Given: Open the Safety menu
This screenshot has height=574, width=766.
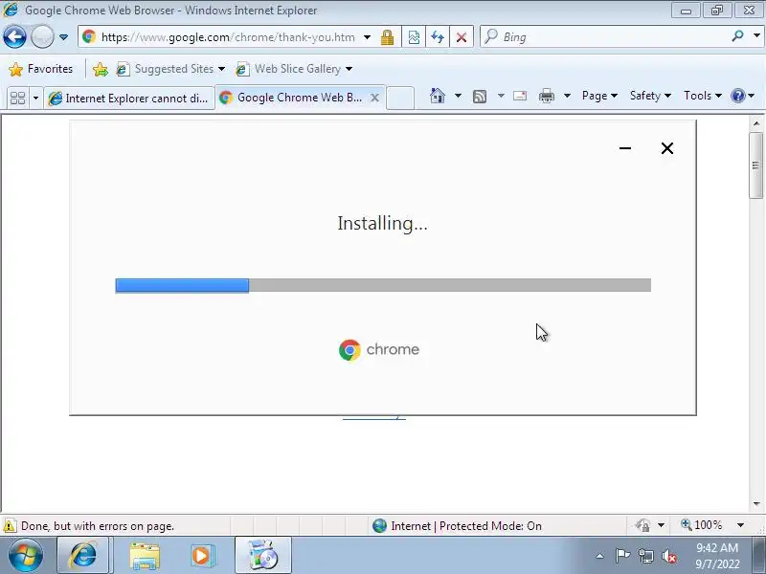Looking at the screenshot, I should [650, 96].
